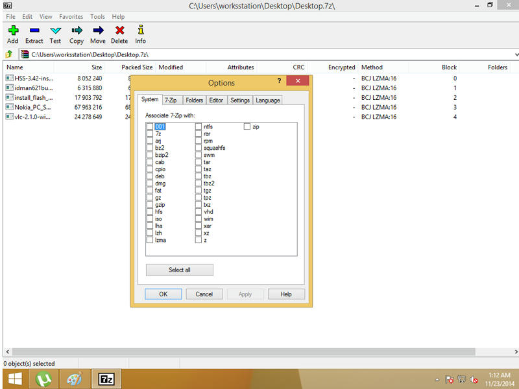Check the 001 extension checkbox

150,126
